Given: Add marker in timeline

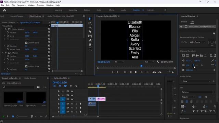Looking at the screenshot, I should (71, 86).
